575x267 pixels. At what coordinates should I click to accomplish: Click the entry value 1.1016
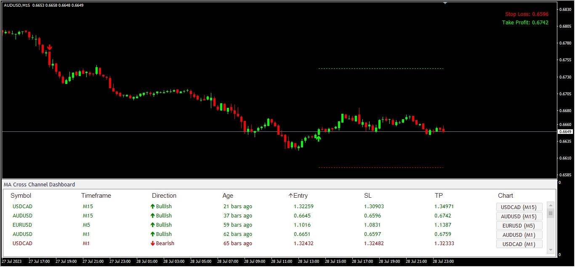tap(302, 225)
